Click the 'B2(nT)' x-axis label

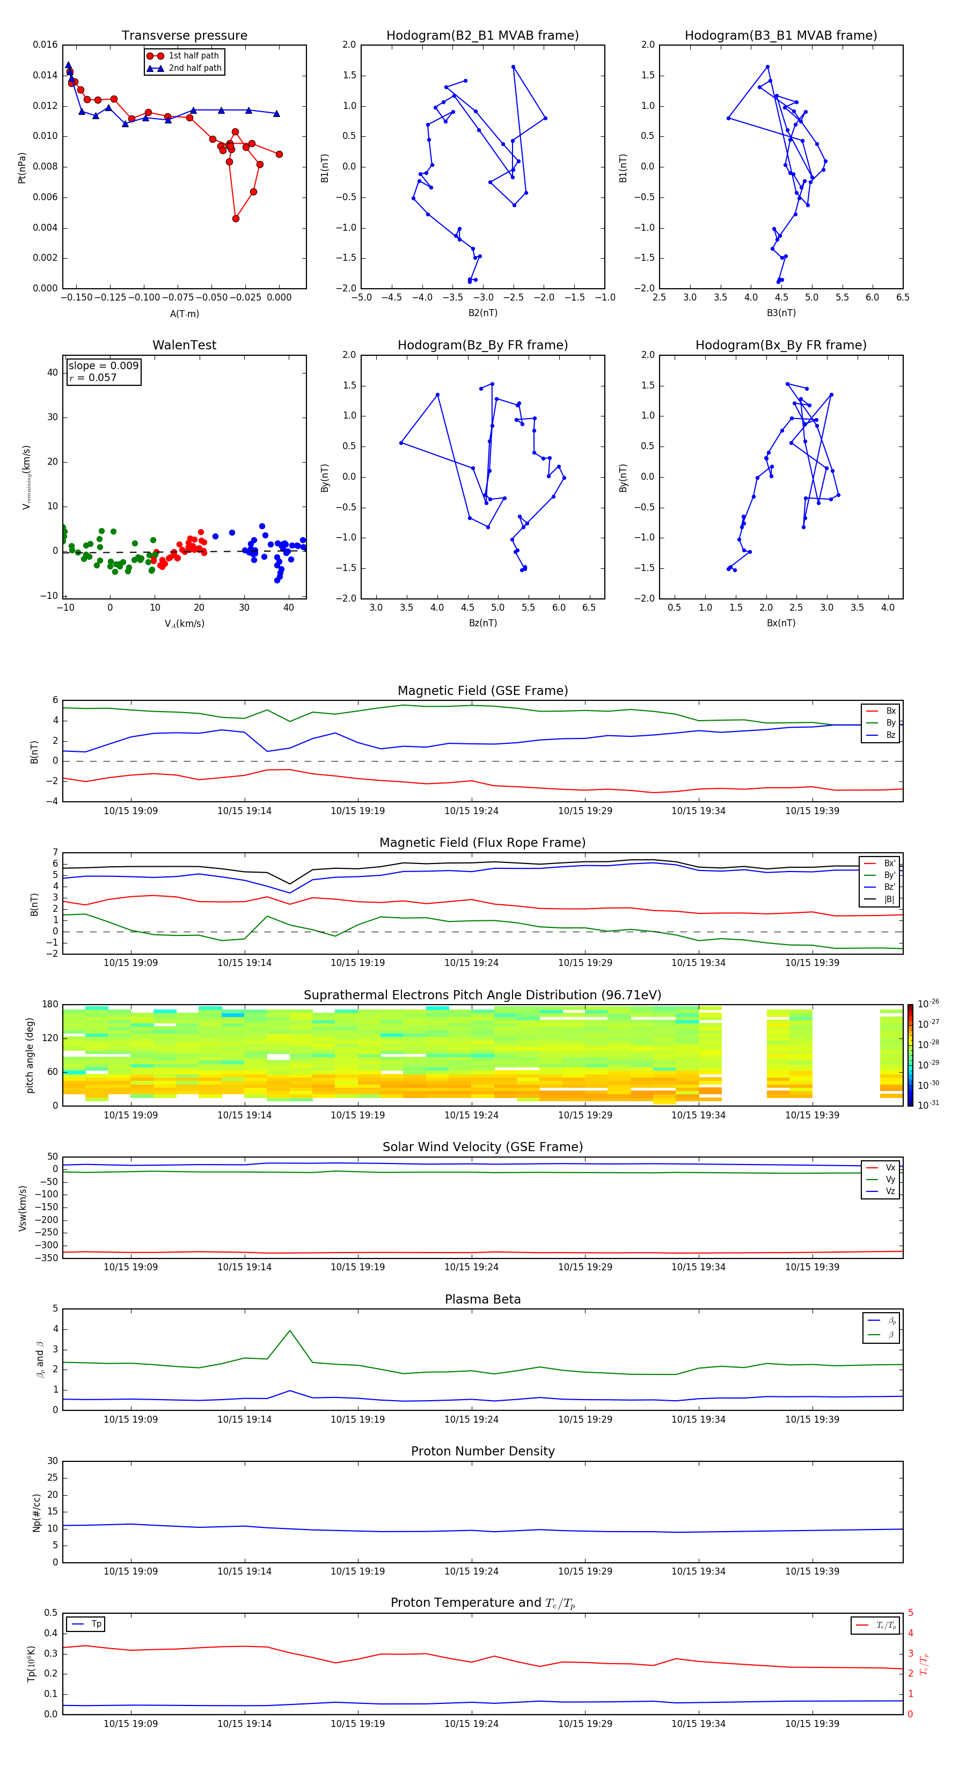tap(482, 313)
